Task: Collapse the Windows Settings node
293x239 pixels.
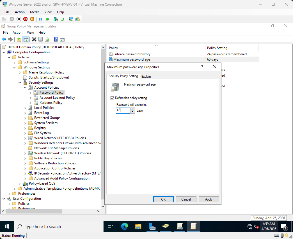Action: (x=15, y=67)
